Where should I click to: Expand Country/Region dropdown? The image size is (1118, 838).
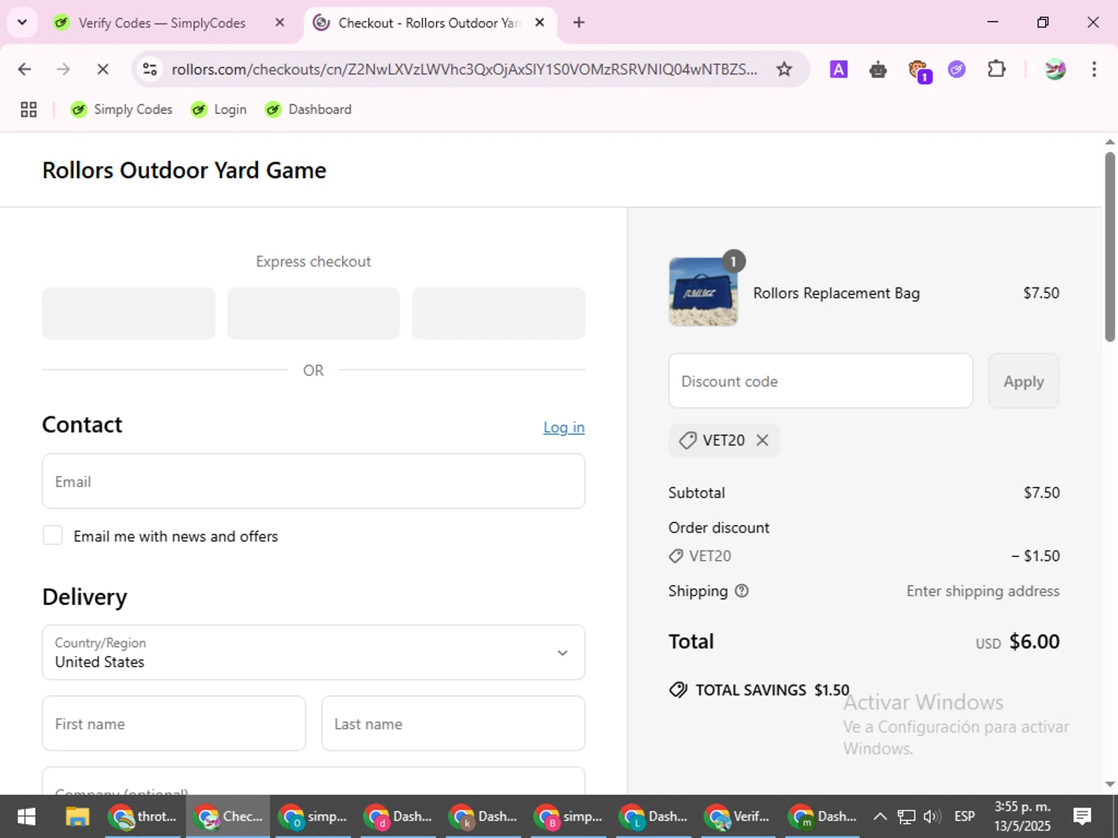coord(314,653)
